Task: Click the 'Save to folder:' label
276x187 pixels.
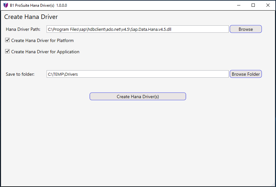Action: (20, 74)
